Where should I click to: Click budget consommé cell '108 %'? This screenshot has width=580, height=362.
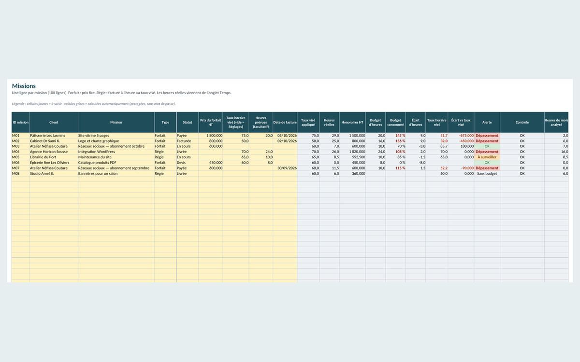pos(395,152)
